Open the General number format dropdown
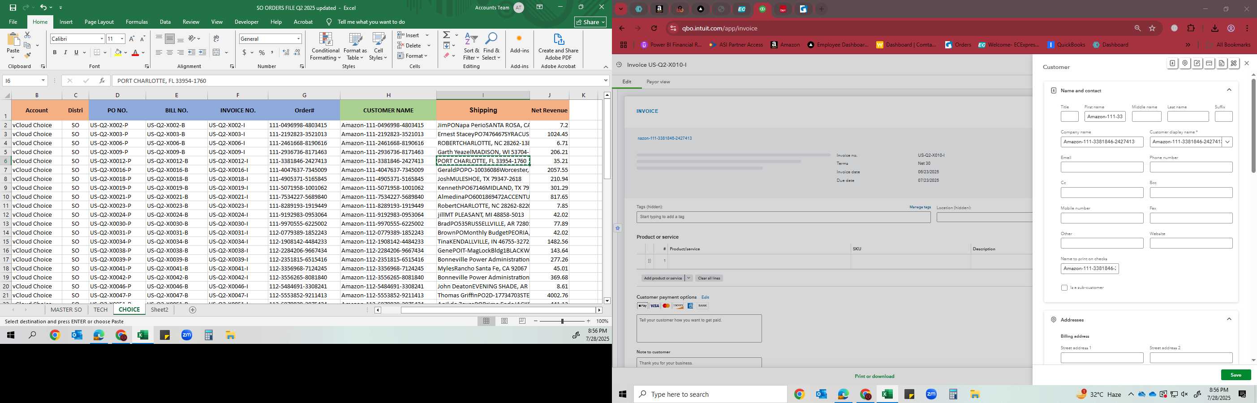This screenshot has height=403, width=1257. pyautogui.click(x=298, y=39)
